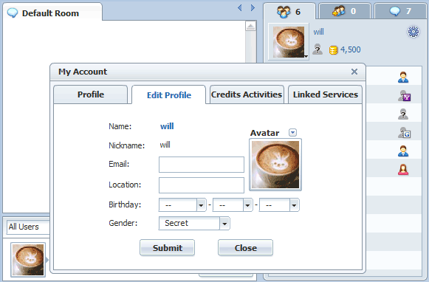Click the coffee avatar thumbnail in the Avatar box
The width and height of the screenshot is (429, 282).
pos(275,165)
